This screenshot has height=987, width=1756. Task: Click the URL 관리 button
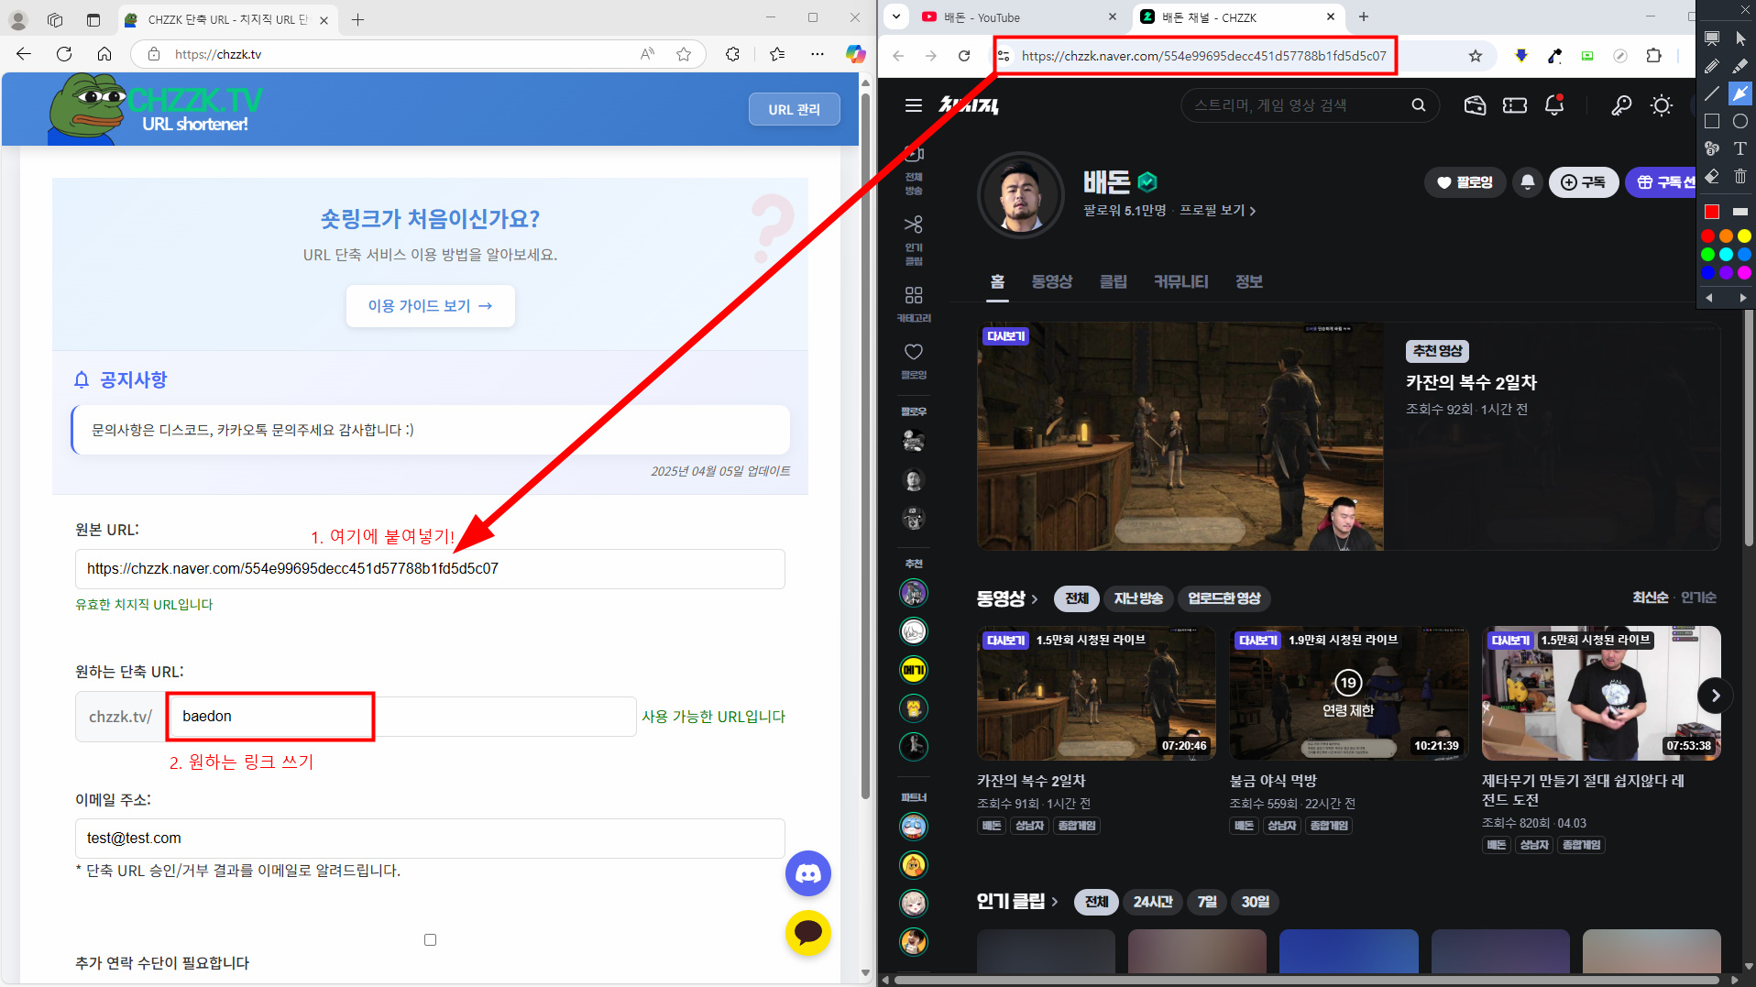pyautogui.click(x=794, y=109)
